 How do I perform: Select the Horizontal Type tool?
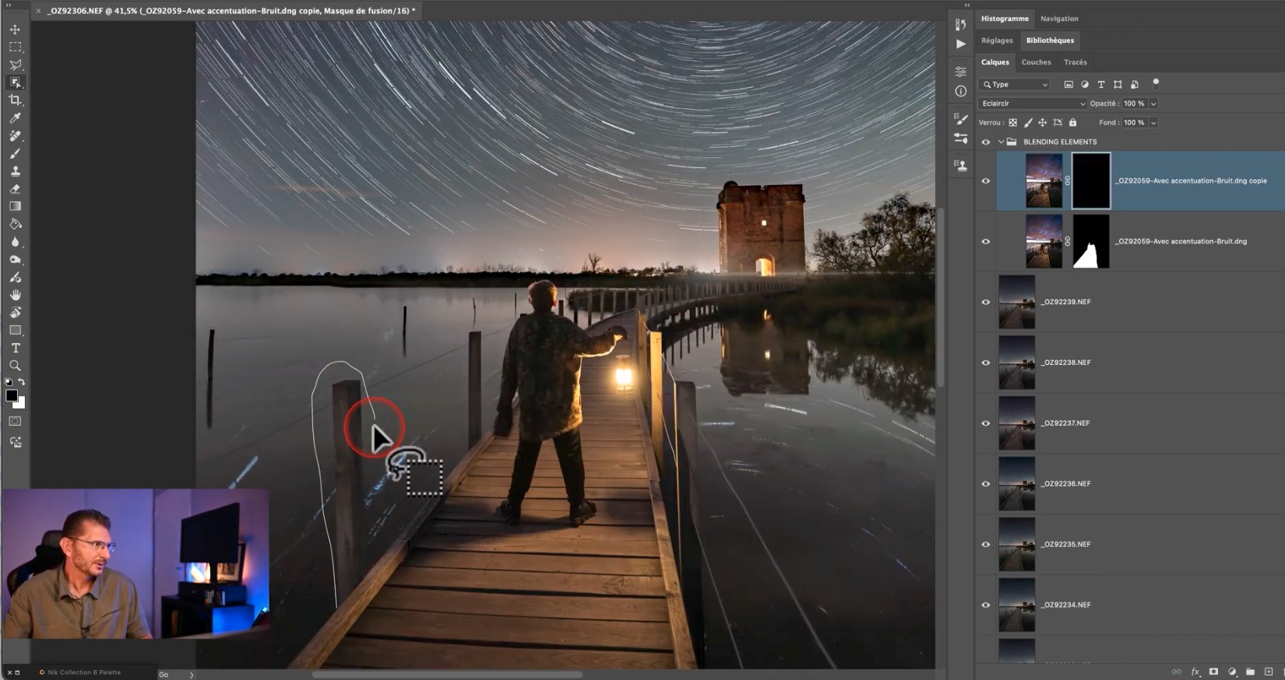(15, 348)
